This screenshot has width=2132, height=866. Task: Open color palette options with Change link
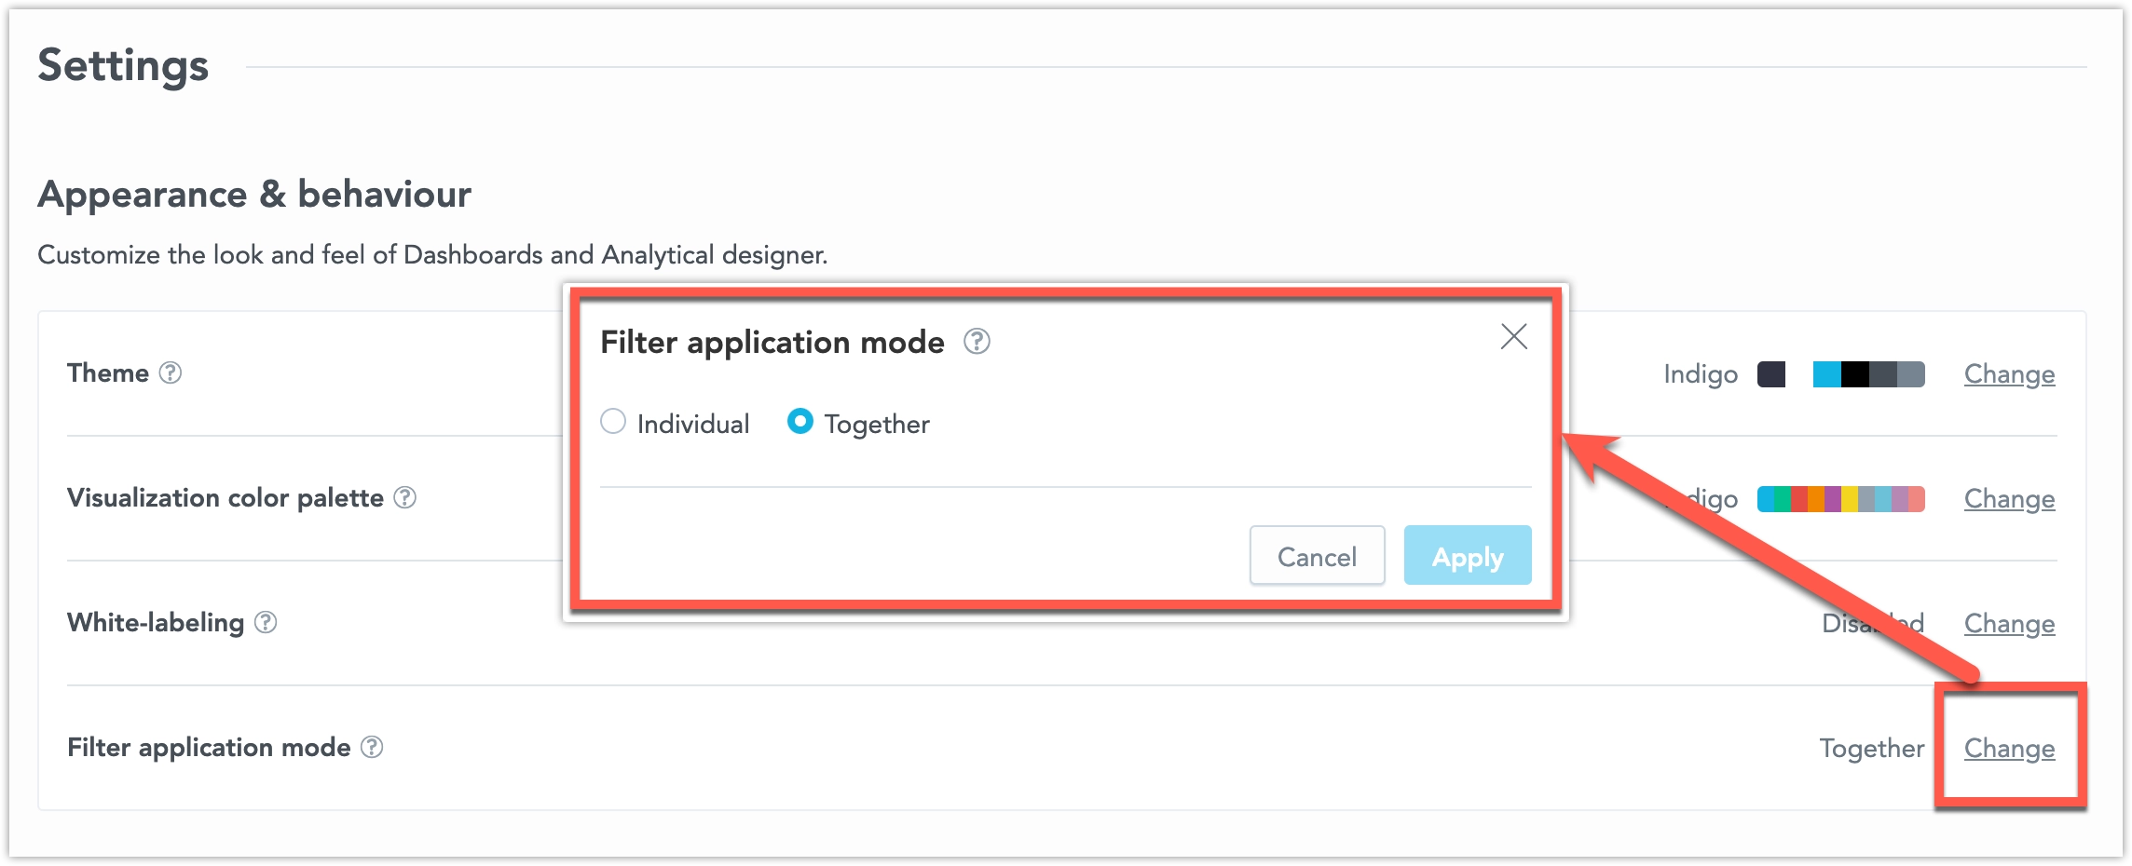(2009, 499)
